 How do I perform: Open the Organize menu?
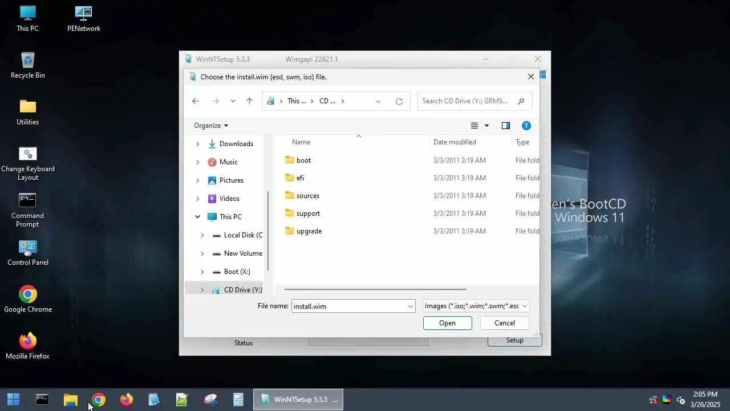click(x=211, y=126)
